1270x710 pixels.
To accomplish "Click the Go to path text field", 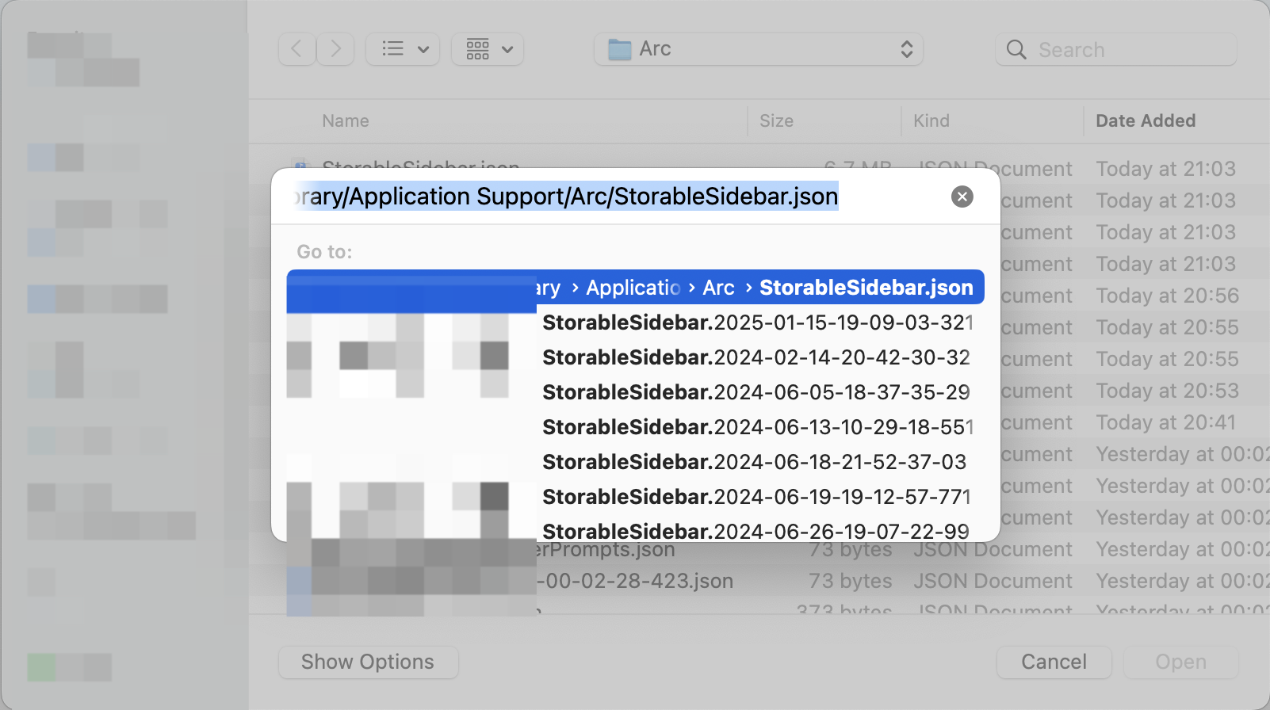I will pos(611,197).
